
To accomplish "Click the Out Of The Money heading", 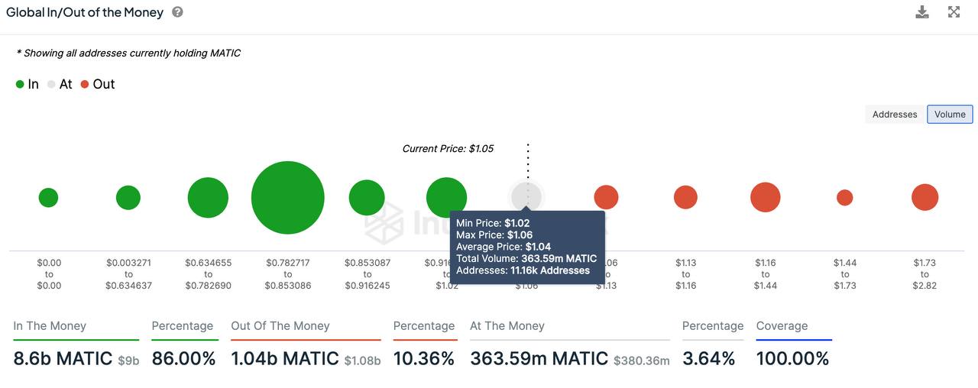I will pos(280,326).
